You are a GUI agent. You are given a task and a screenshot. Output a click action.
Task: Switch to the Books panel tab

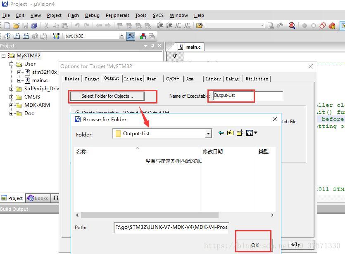coord(38,198)
